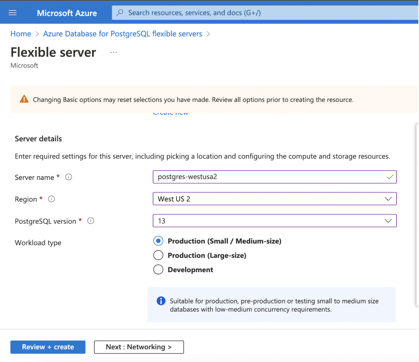The width and height of the screenshot is (419, 362).
Task: Click the 'Enter required settings' description text
Action: (202, 156)
